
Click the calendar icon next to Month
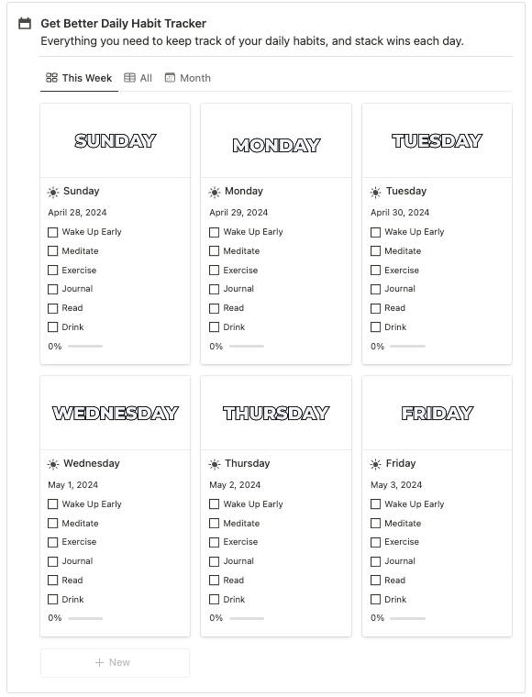(170, 78)
